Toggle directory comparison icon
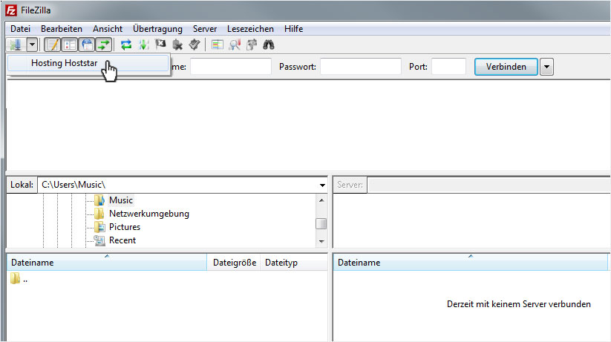 [235, 45]
